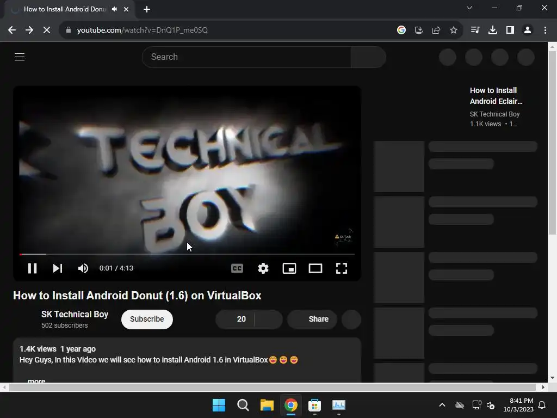Expand description with the more link
Viewport: 557px width, 418px height.
pos(36,380)
